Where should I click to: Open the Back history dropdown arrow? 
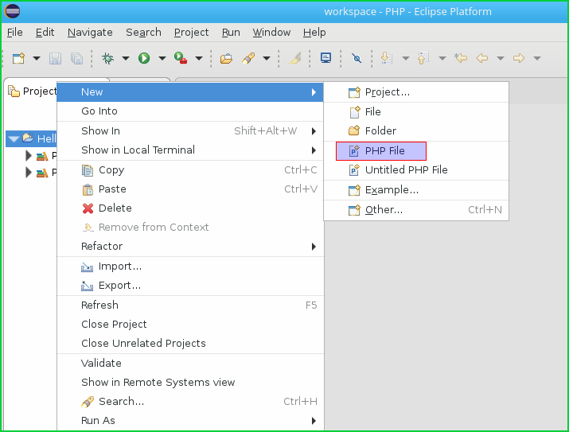click(x=501, y=58)
